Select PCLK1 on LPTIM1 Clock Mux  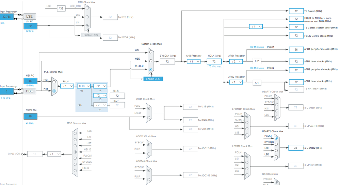point(247,156)
